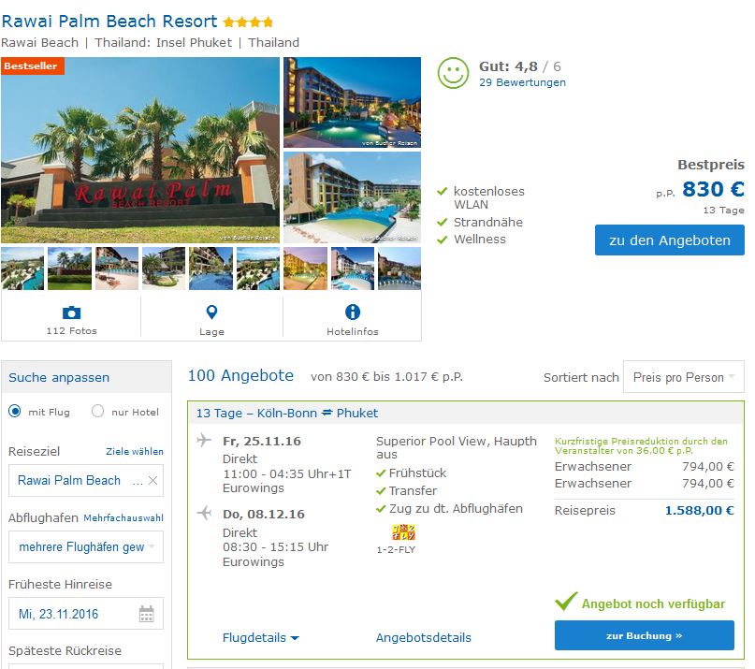Viewport: 755px width, 669px height.
Task: Click the return flight airplane icon
Action: [x=204, y=513]
